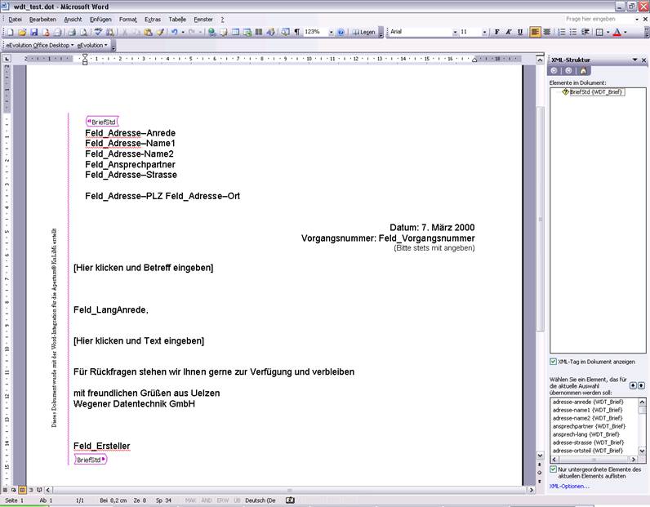Go to task pane home icon

click(583, 71)
